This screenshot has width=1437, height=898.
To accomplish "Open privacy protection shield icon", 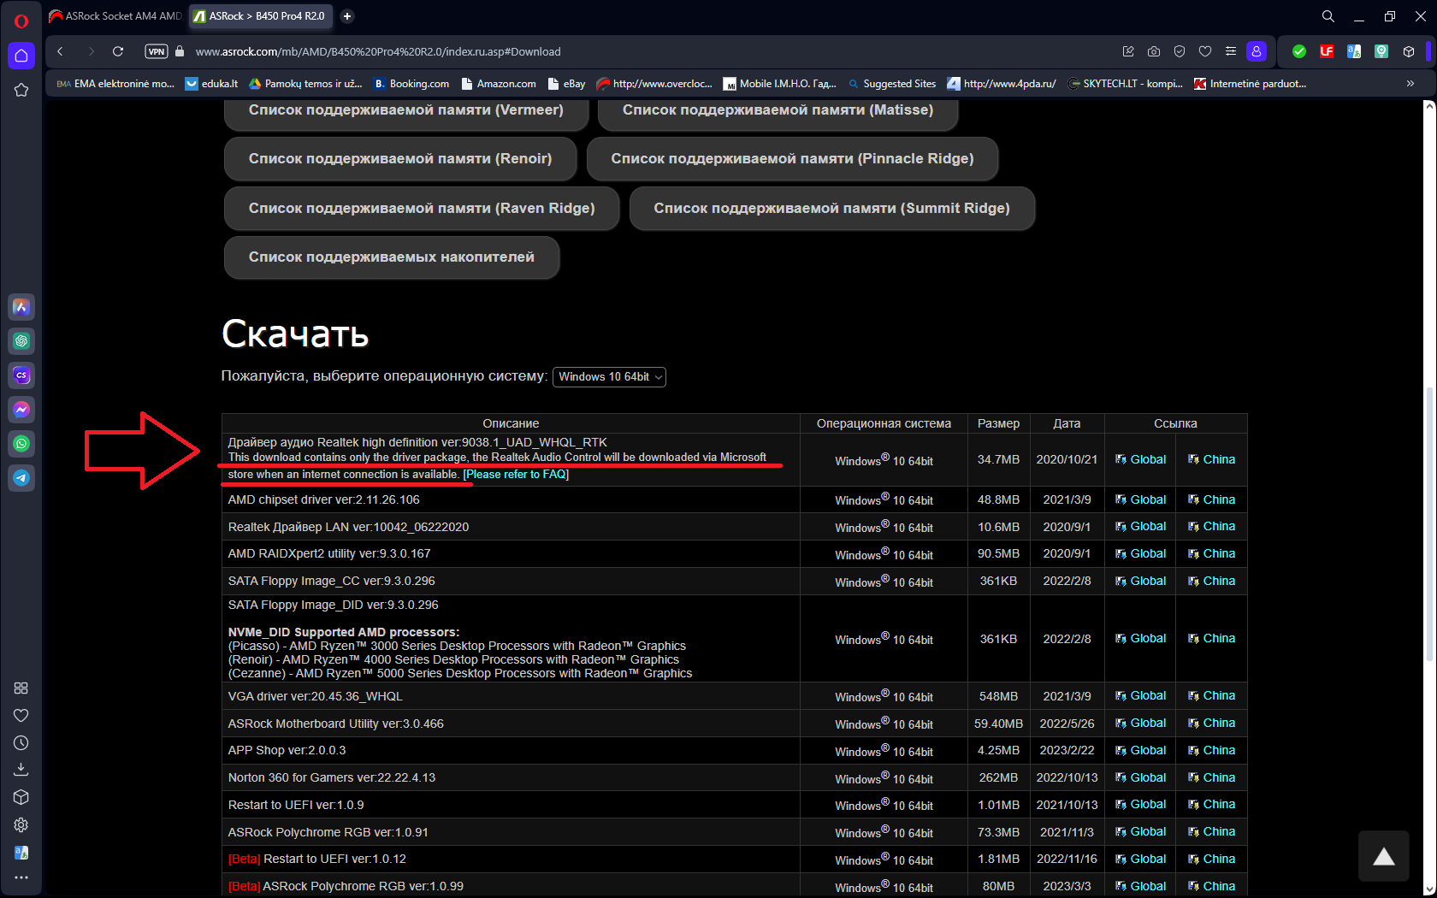I will click(x=1180, y=51).
